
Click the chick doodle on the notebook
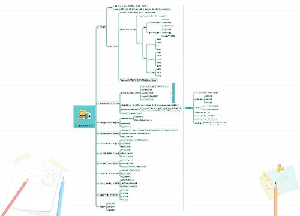point(49,178)
